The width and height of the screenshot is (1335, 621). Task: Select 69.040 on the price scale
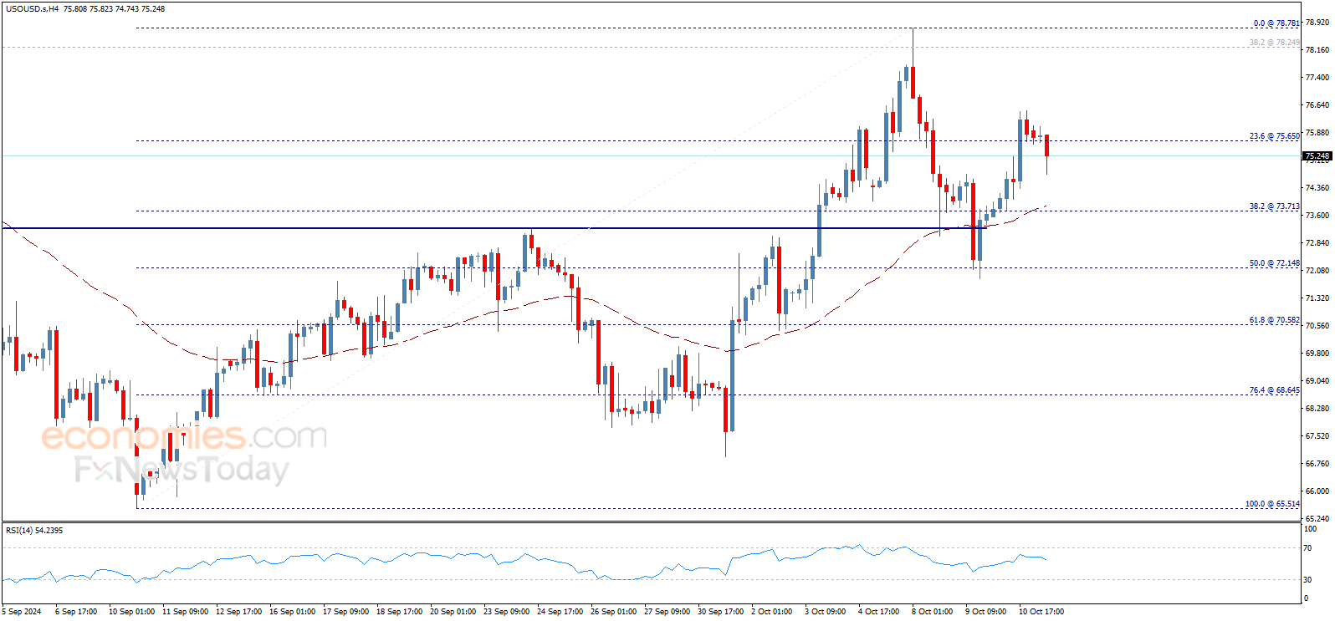click(x=1317, y=381)
